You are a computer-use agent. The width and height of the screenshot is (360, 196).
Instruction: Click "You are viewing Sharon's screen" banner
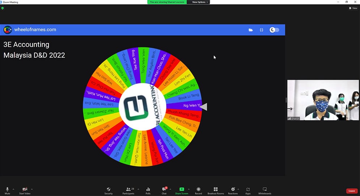point(167,2)
